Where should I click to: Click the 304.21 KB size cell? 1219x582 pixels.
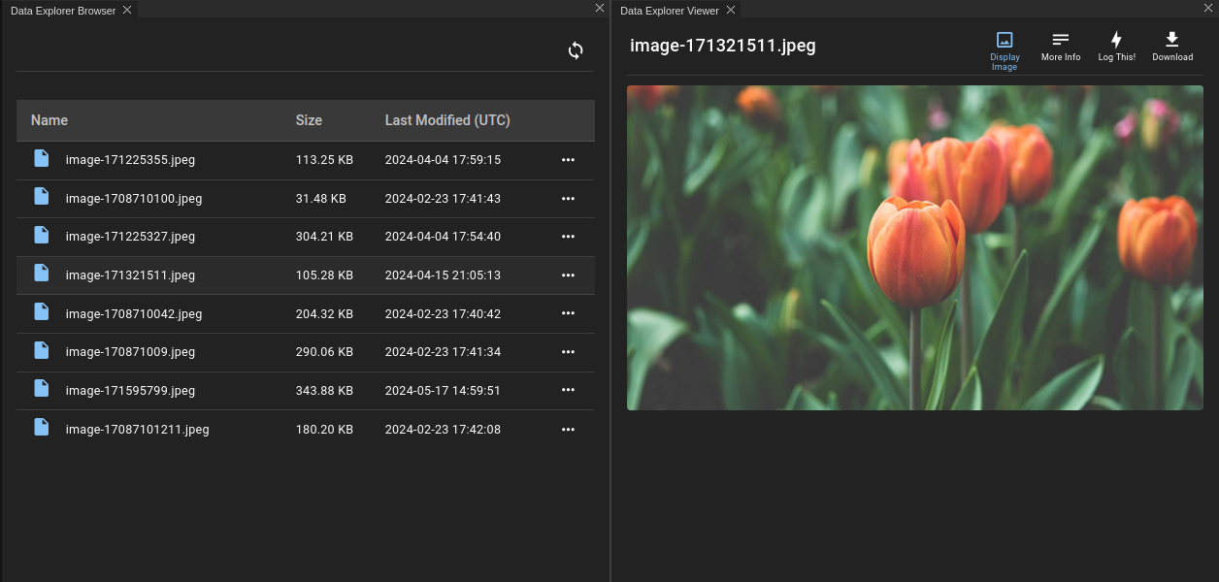tap(324, 237)
